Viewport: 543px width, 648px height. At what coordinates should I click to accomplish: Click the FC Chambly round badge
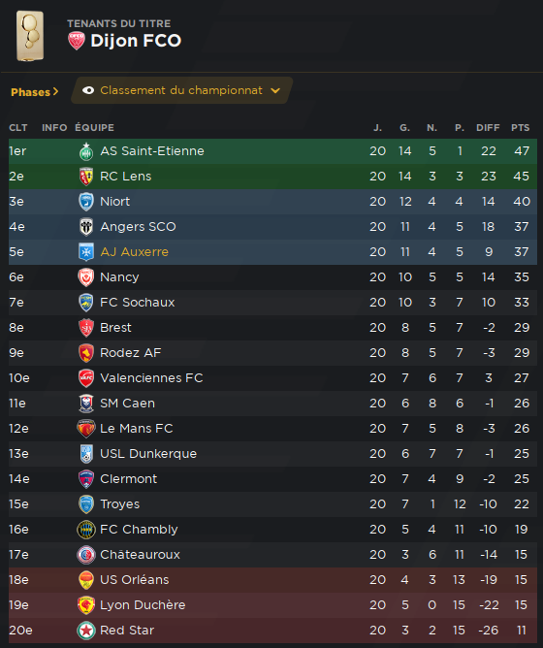[86, 530]
